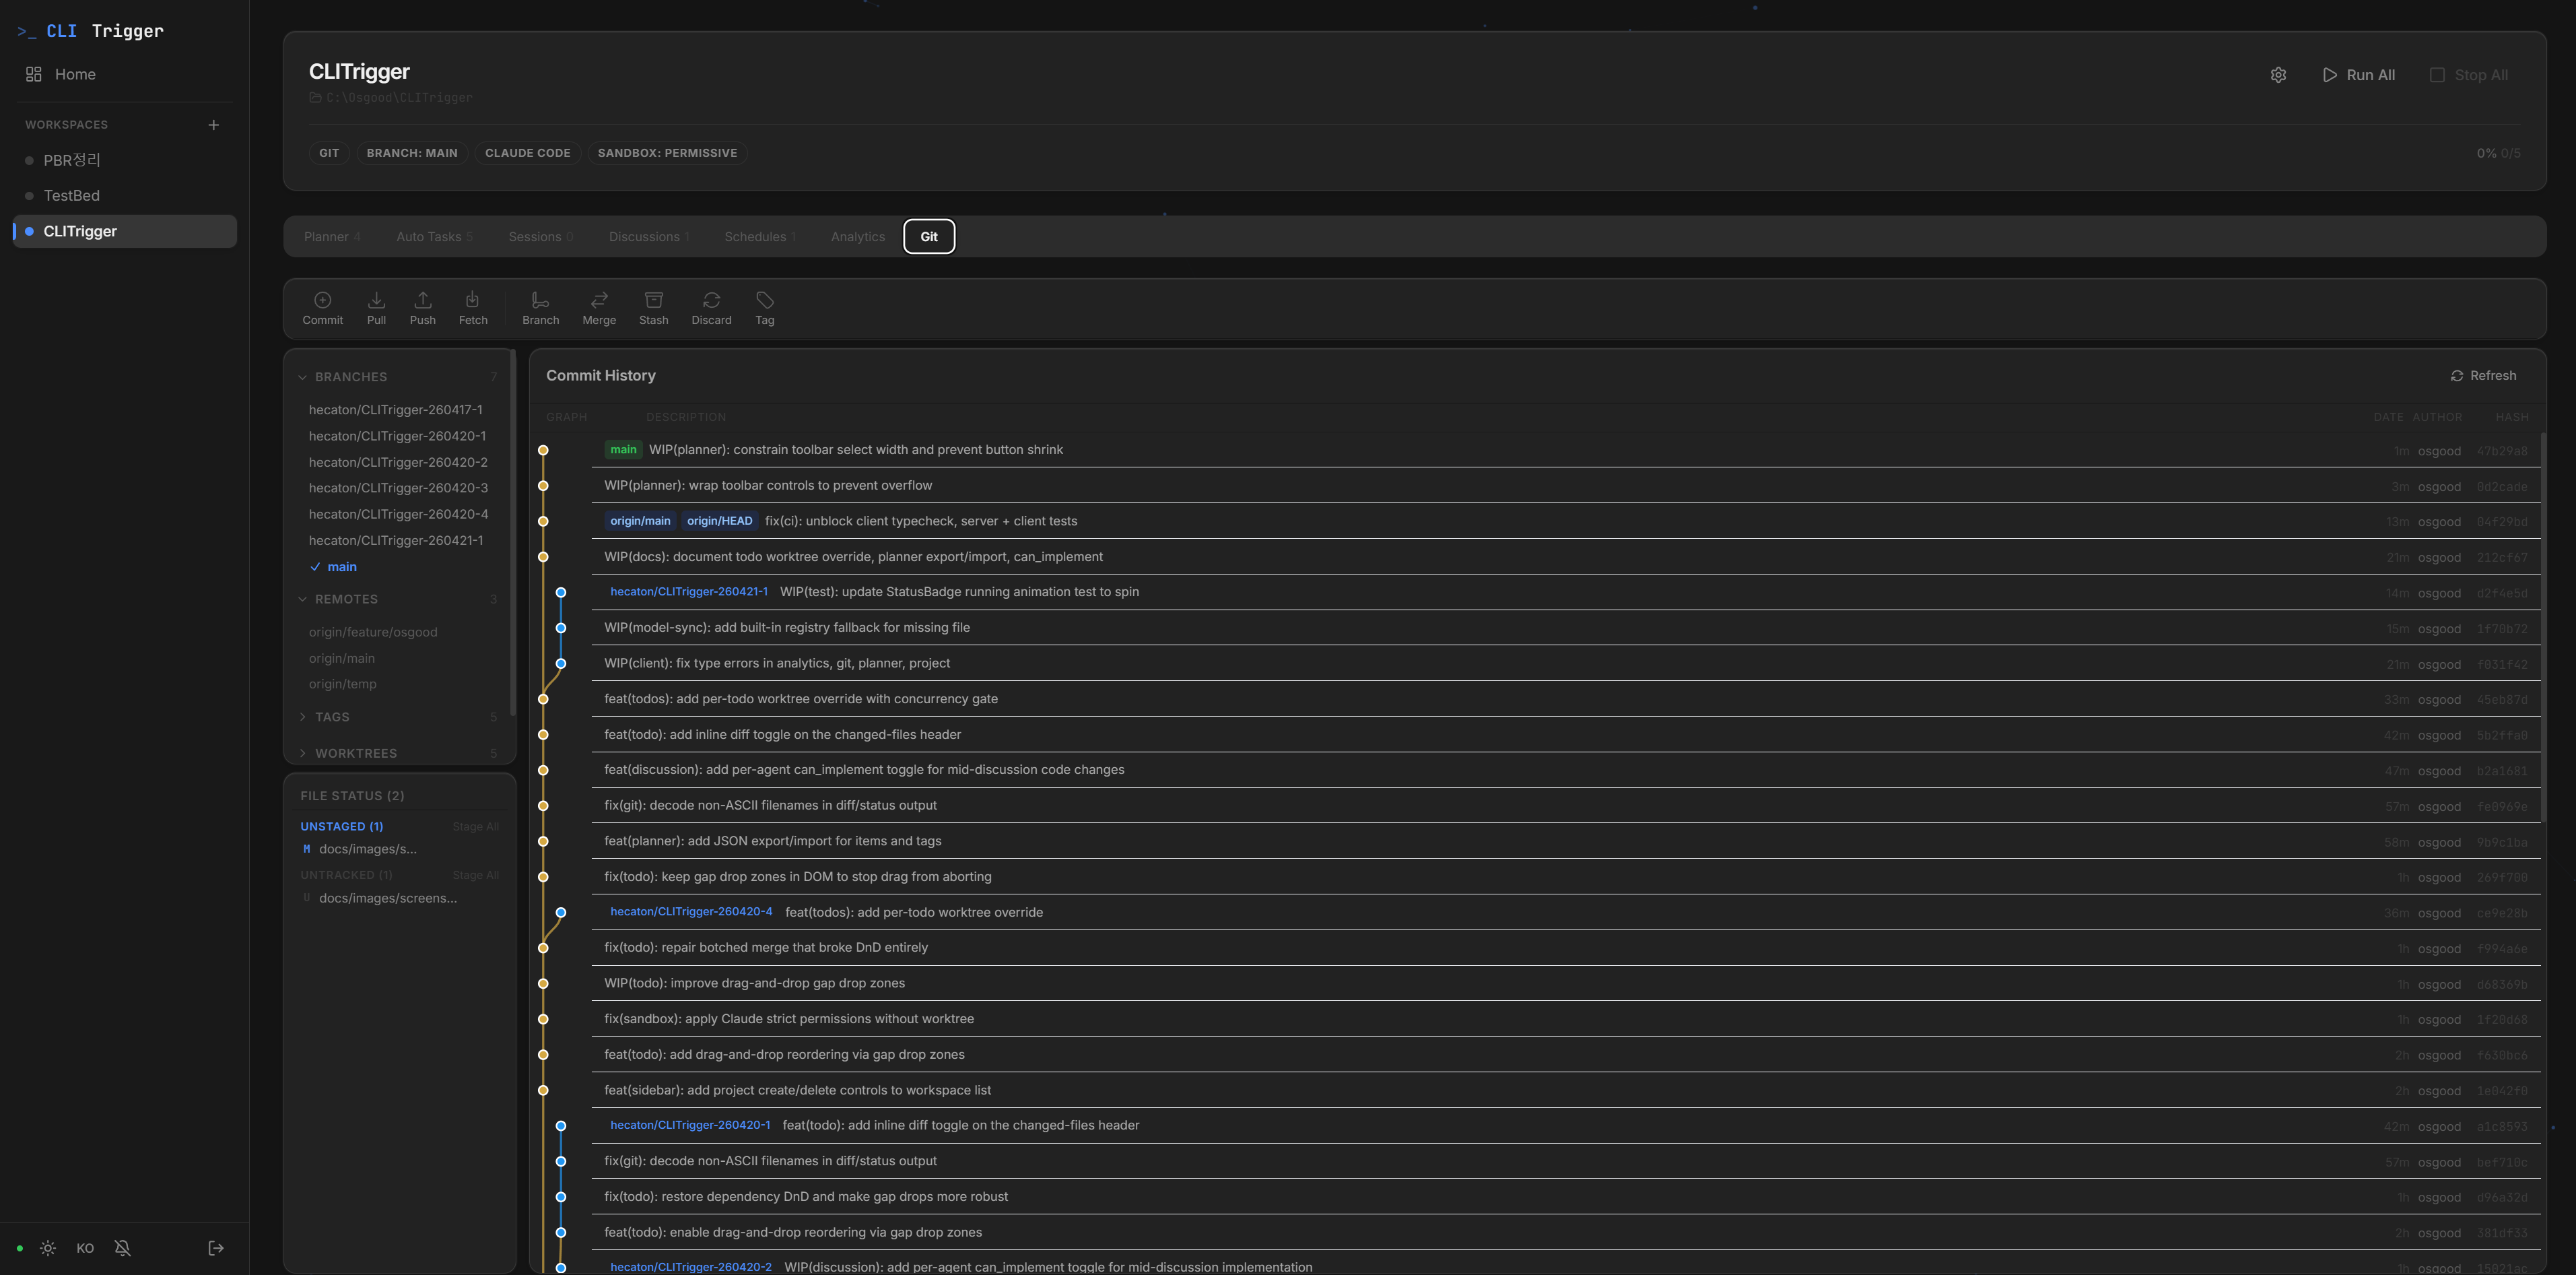This screenshot has width=2576, height=1275.
Task: Open the Branch tool
Action: tap(540, 308)
